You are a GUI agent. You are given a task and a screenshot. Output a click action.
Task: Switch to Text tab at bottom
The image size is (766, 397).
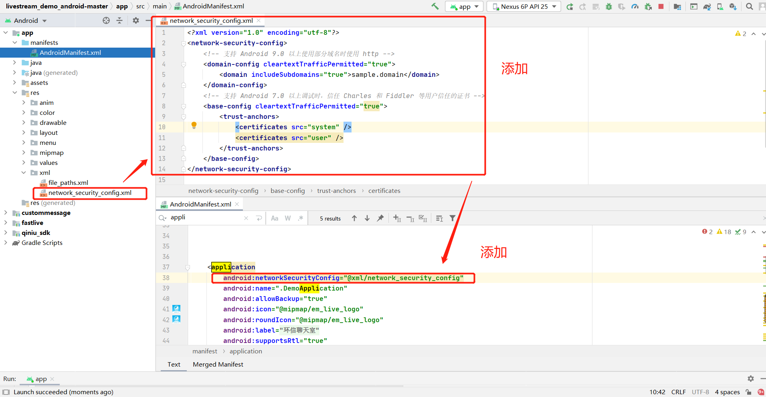(x=174, y=364)
